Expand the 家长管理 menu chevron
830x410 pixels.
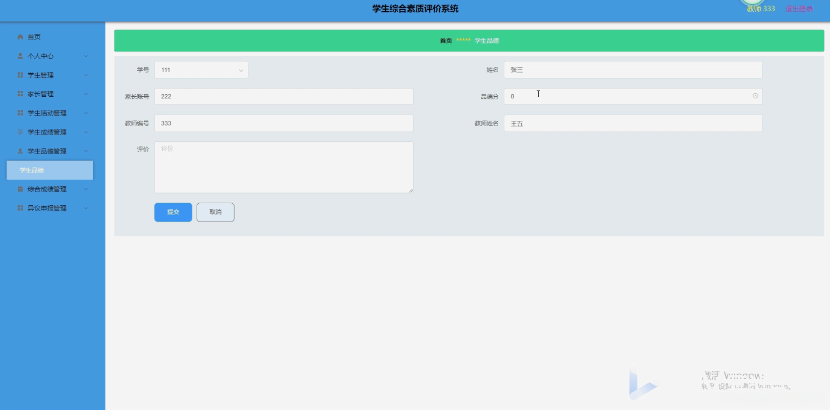tap(86, 94)
